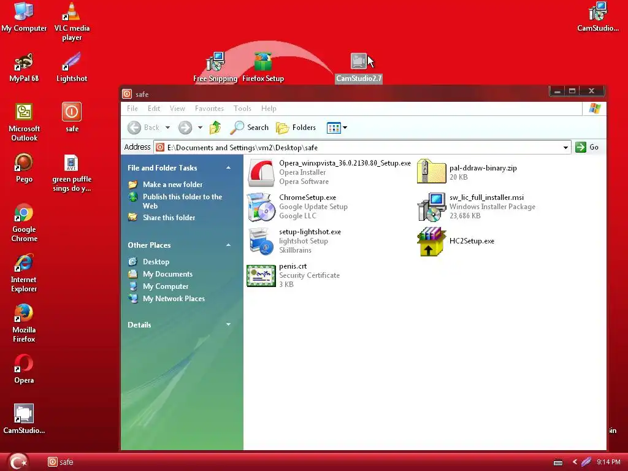Select the Mozilla Firefox desktop shortcut
Image resolution: width=628 pixels, height=471 pixels.
coord(24,323)
